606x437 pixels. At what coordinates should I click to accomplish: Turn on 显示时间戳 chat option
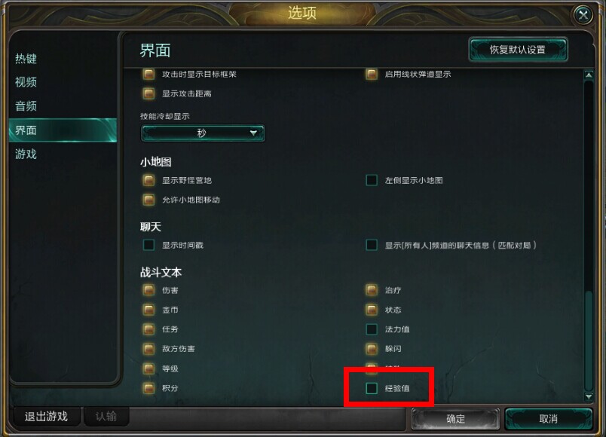point(148,245)
